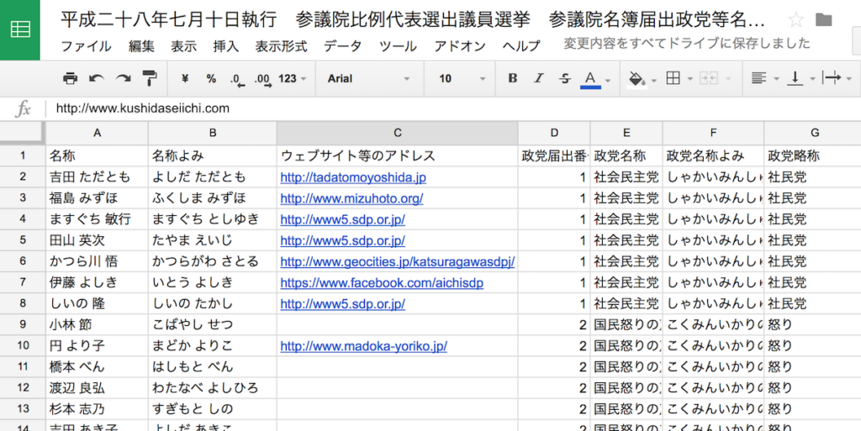Open the Google Sheets home icon
The height and width of the screenshot is (431, 861).
pyautogui.click(x=20, y=30)
